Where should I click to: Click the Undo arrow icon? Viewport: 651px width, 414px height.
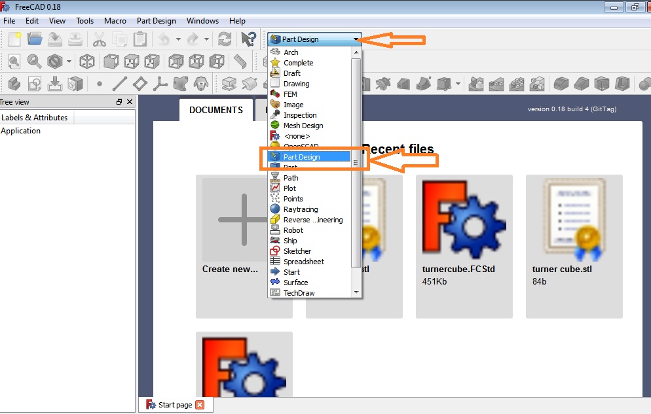click(x=164, y=39)
